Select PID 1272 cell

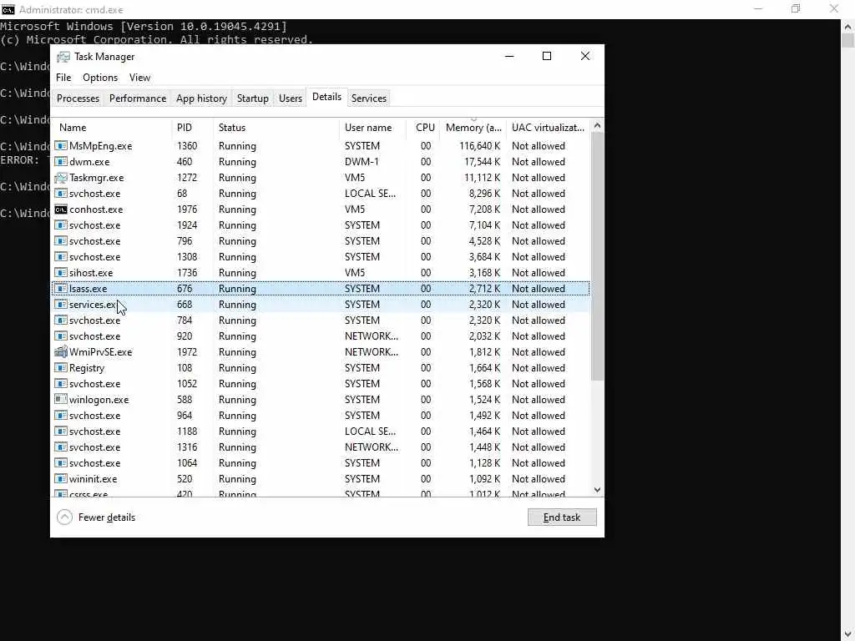[x=187, y=178]
